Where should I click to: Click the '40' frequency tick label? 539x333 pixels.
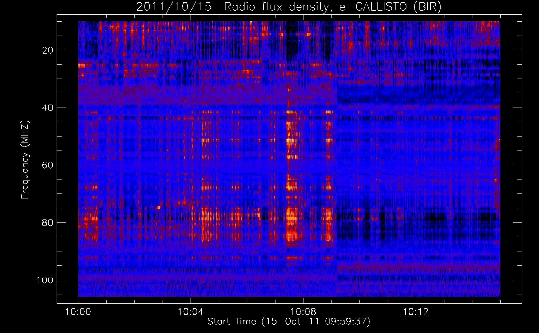click(48, 108)
